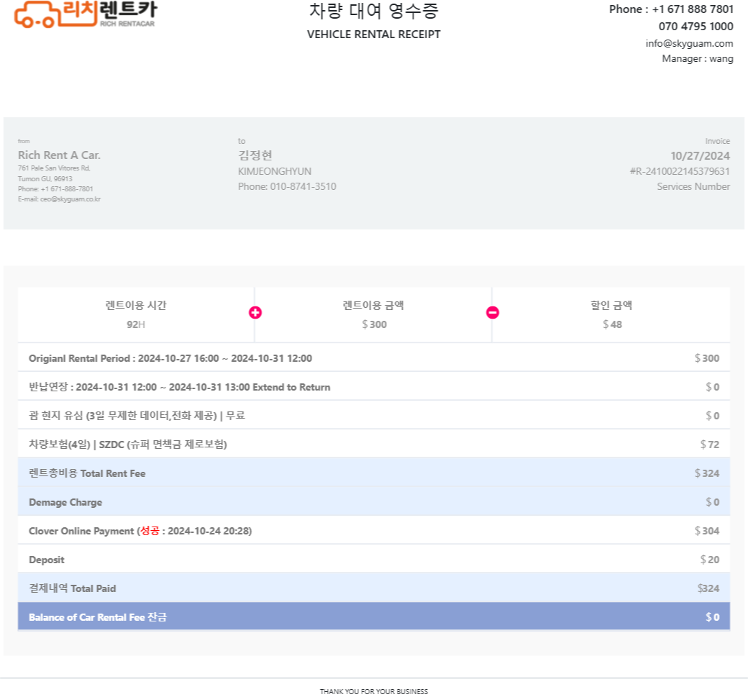The width and height of the screenshot is (748, 697).
Task: Click customer name KIMJEONGHYUN
Action: point(275,171)
